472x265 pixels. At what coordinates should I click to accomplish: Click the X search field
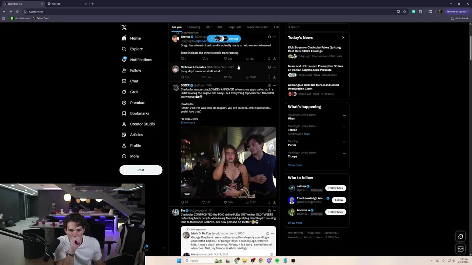click(x=317, y=27)
